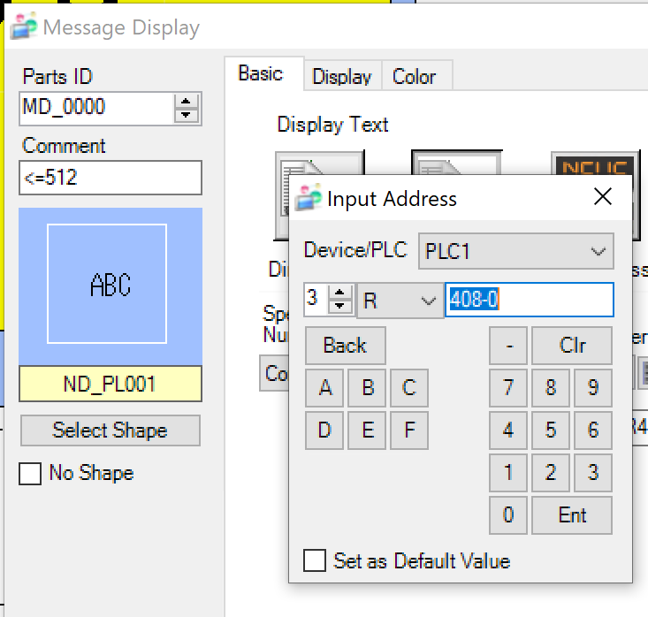Image resolution: width=648 pixels, height=617 pixels.
Task: Enable the No Shape checkbox
Action: point(30,474)
